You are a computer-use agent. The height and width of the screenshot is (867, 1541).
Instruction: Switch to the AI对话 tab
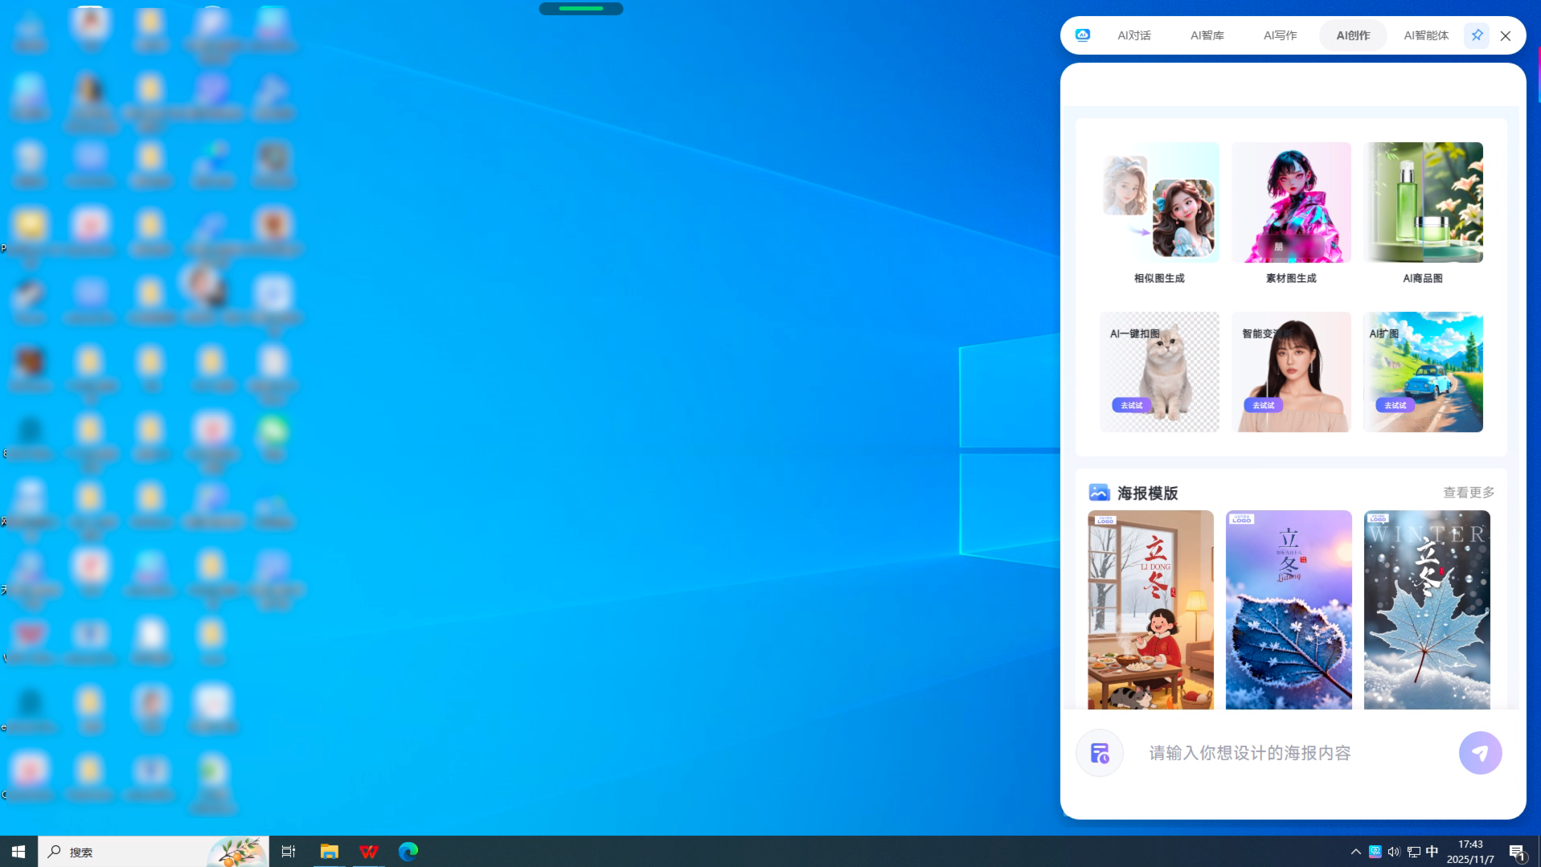click(x=1133, y=35)
